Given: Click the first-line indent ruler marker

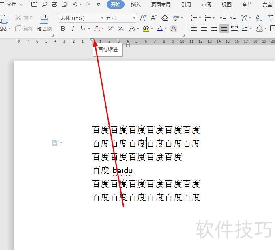Looking at the screenshot, I should coord(92,40).
